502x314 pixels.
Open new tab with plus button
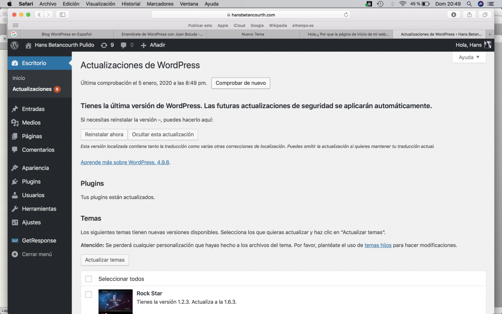point(490,34)
